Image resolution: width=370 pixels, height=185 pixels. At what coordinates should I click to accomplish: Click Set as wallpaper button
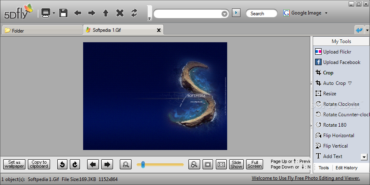click(15, 164)
